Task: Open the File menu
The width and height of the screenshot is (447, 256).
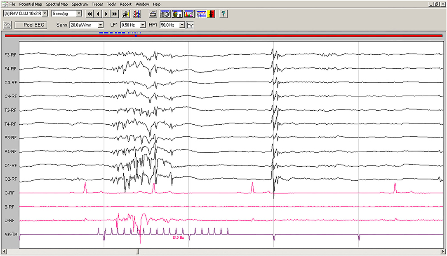Action: click(x=12, y=4)
